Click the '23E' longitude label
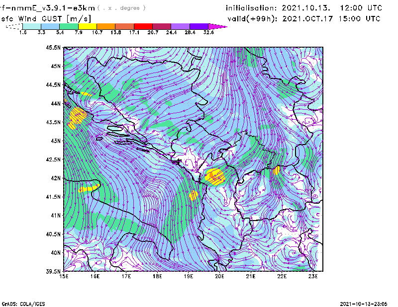This screenshot has height=307, width=398. [x=313, y=276]
